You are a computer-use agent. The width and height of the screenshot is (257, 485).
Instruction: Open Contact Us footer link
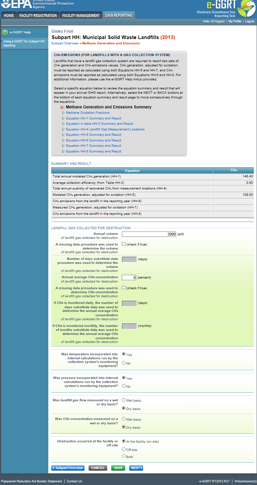(x=74, y=481)
